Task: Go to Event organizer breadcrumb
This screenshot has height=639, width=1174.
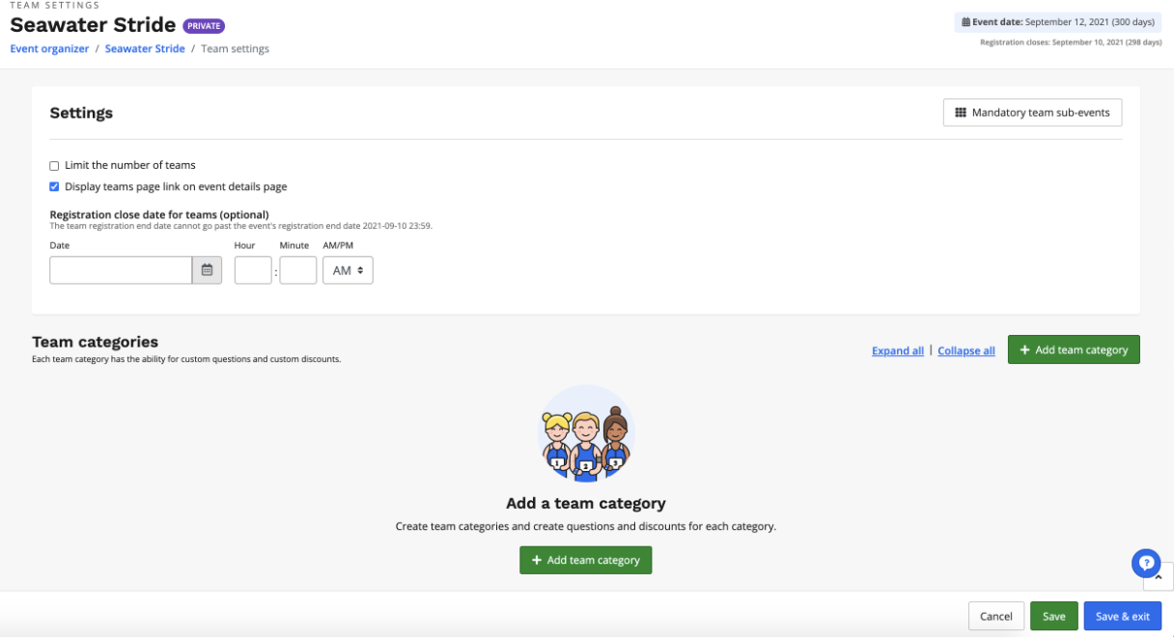Action: [x=49, y=49]
